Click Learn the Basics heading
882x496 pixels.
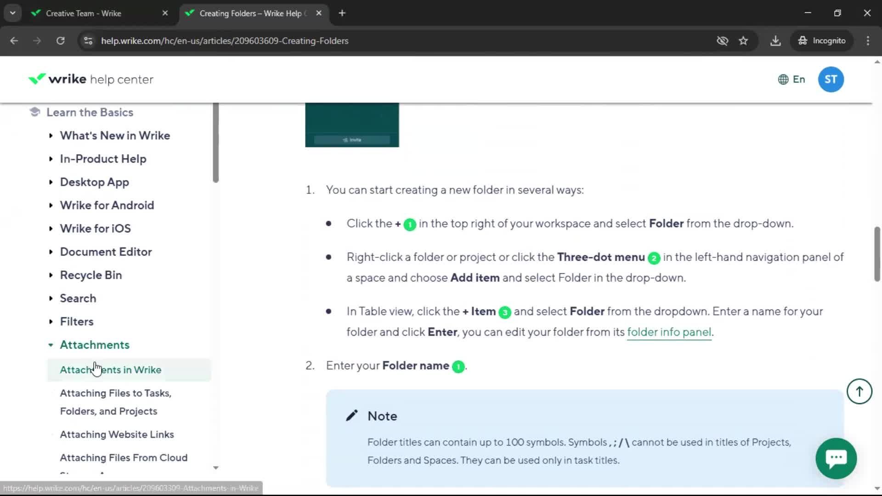(90, 112)
